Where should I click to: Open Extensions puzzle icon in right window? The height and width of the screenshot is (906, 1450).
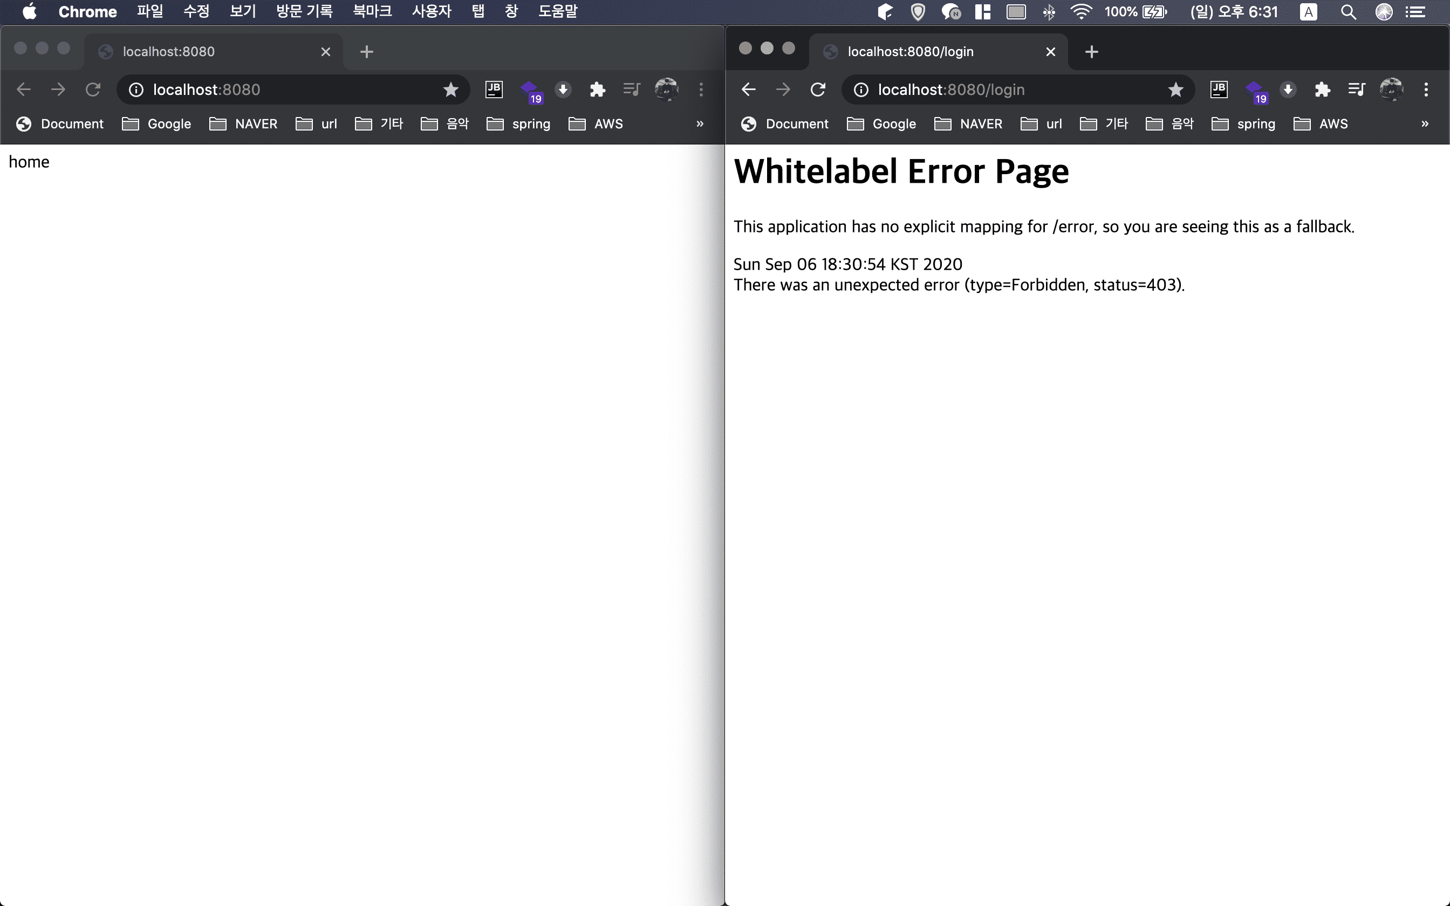(1322, 90)
